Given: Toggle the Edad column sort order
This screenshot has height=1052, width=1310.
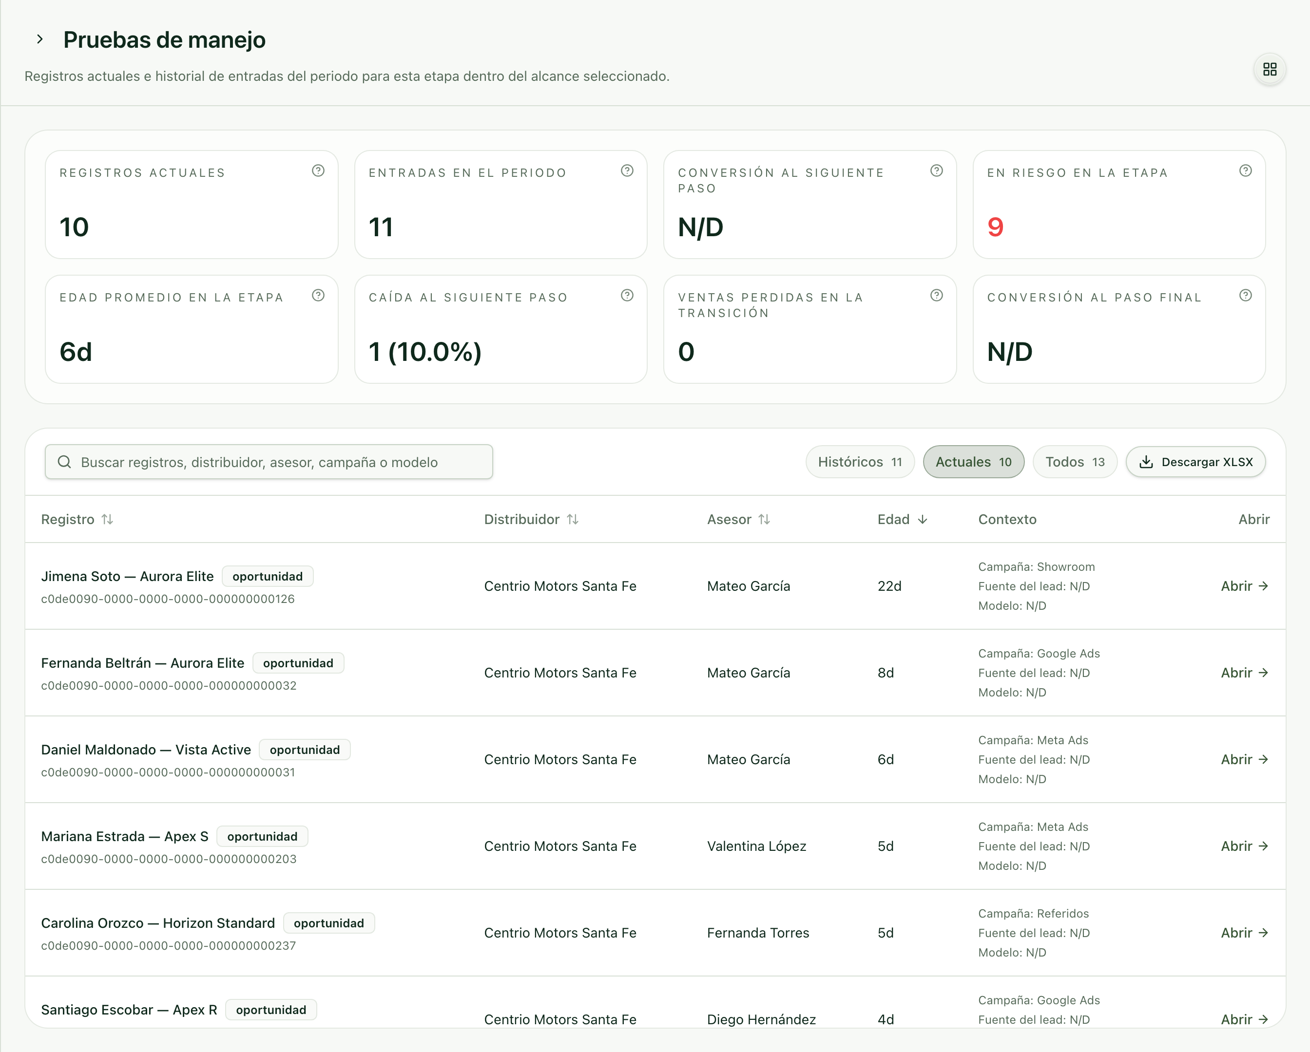Looking at the screenshot, I should pyautogui.click(x=902, y=519).
